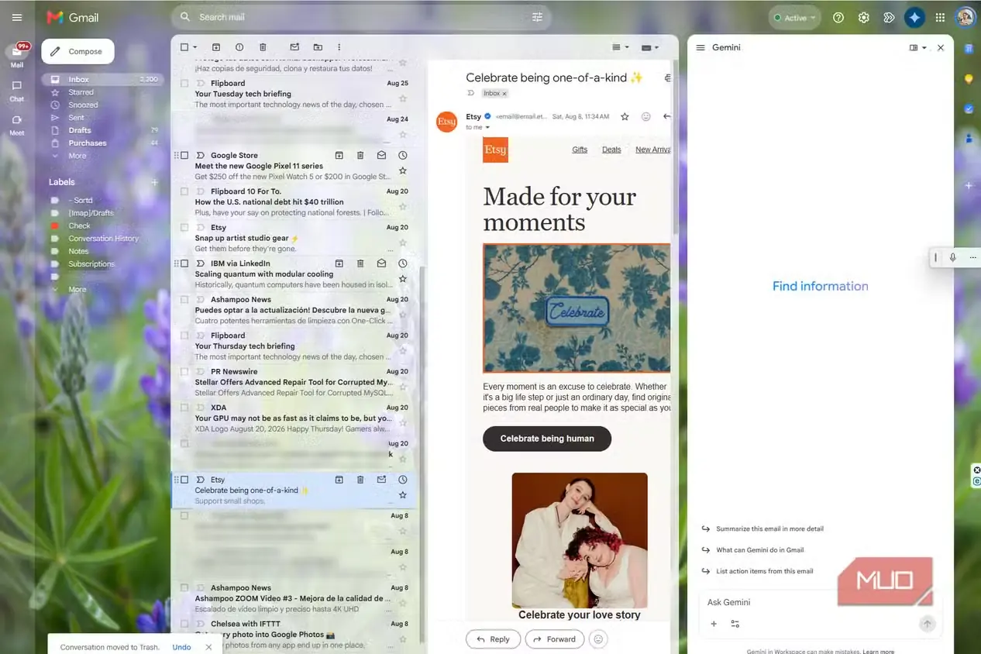
Task: Delete the selected Etsy Celebrate email row
Action: pyautogui.click(x=360, y=480)
